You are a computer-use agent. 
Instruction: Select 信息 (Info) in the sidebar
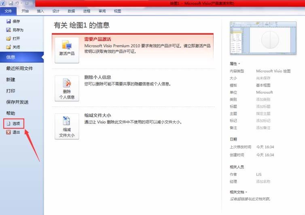pyautogui.click(x=22, y=57)
